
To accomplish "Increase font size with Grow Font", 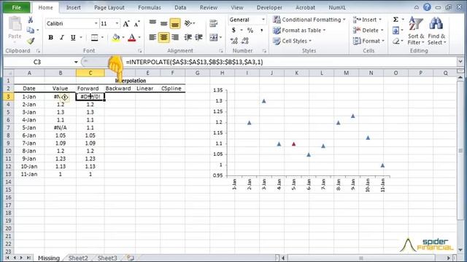I will click(126, 23).
